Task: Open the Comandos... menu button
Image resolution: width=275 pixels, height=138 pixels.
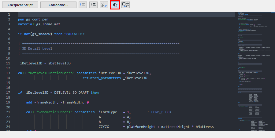Action: coord(58,5)
